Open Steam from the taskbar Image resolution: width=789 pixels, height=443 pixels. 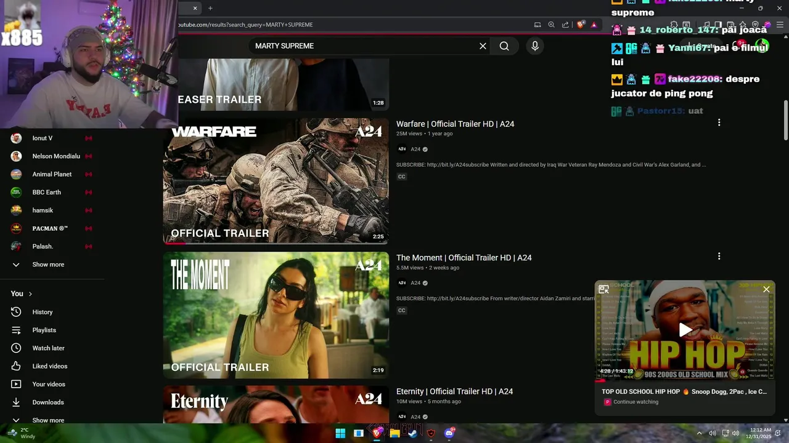pyautogui.click(x=412, y=433)
